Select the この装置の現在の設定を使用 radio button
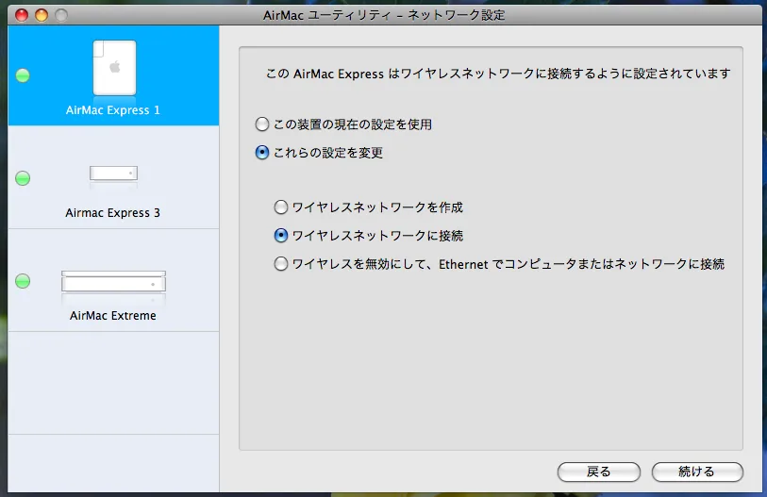 [262, 124]
